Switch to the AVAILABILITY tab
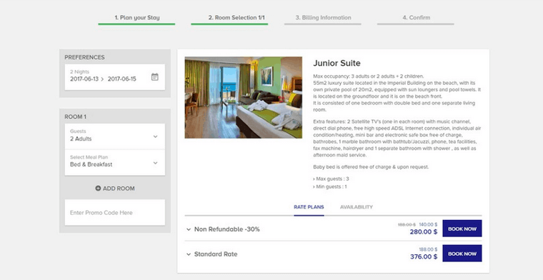The image size is (543, 280). 357,207
